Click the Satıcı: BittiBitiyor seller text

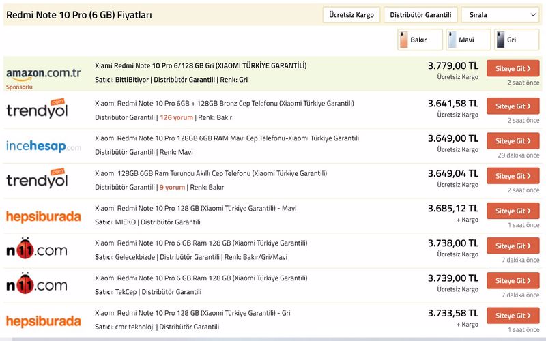(x=121, y=80)
